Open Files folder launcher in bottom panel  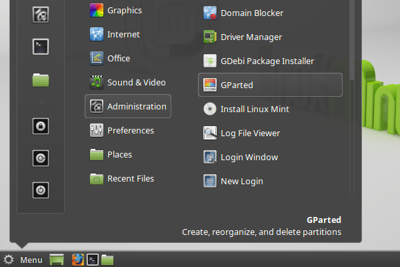point(107,260)
